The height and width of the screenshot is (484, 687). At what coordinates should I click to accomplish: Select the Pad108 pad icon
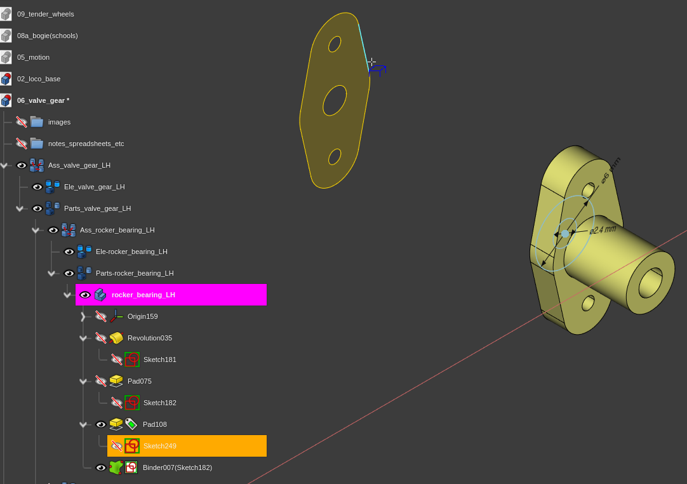coord(116,424)
